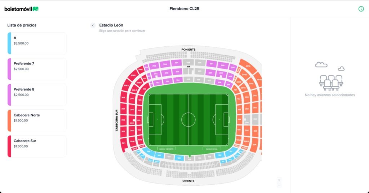Viewport: 369px width, 193px height.
Task: Zoom in on the stadium map
Action: (x=279, y=180)
